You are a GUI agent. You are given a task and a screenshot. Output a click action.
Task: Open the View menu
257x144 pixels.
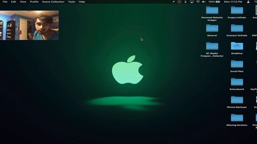point(23,2)
